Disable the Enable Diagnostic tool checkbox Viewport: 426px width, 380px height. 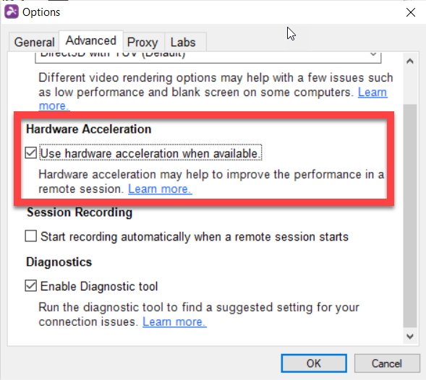30,286
